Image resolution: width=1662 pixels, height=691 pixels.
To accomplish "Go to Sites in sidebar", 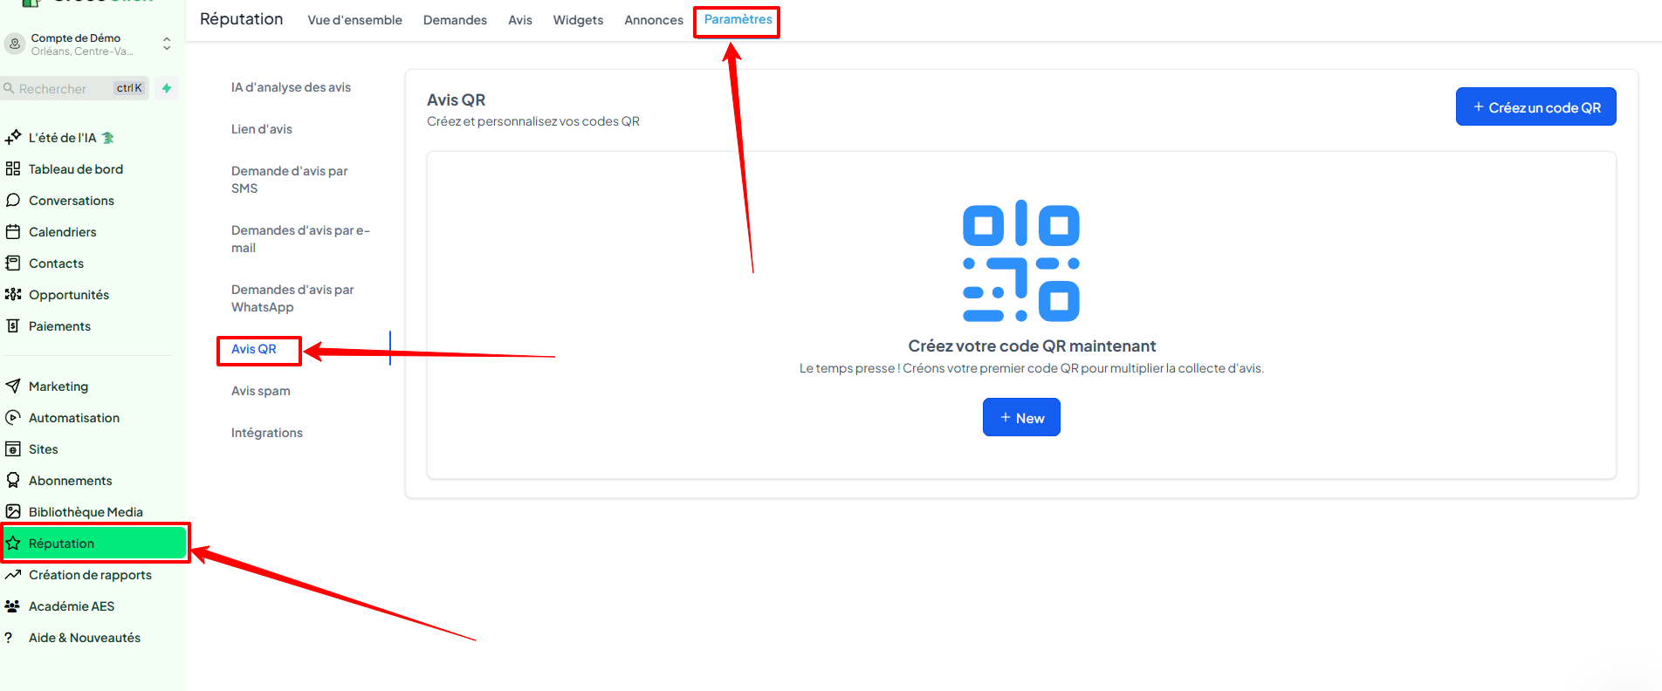I will (44, 449).
